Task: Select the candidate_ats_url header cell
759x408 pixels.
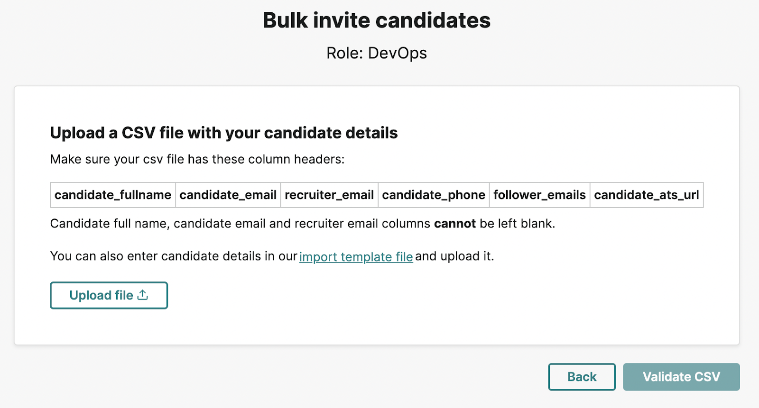Action: coord(647,195)
